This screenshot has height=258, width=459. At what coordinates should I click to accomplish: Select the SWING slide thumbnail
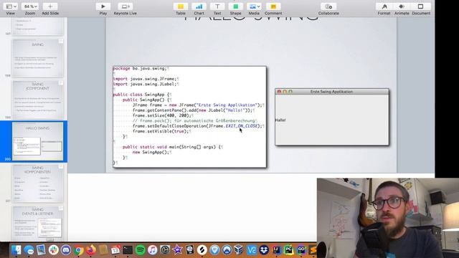(x=38, y=58)
